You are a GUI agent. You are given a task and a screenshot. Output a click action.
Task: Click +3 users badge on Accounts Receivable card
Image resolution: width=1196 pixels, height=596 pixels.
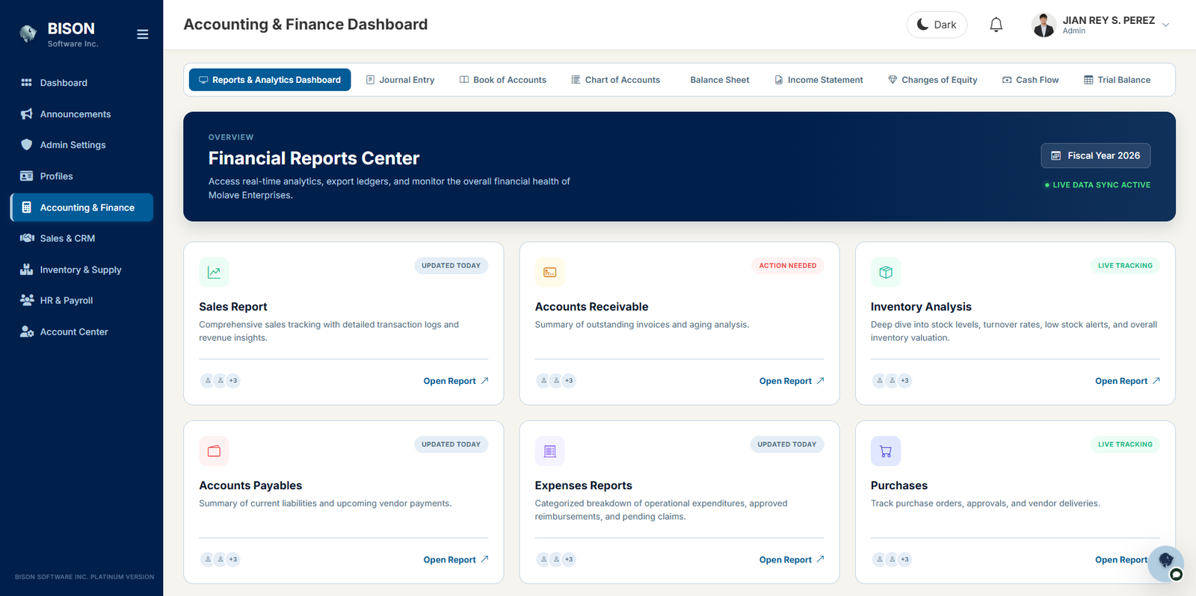pyautogui.click(x=569, y=381)
